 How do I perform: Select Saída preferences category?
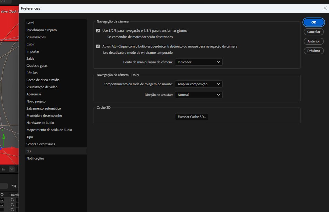click(56, 59)
